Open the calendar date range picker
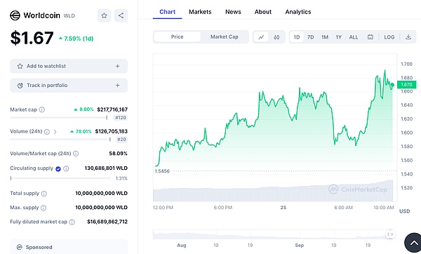The height and width of the screenshot is (254, 421). click(370, 37)
